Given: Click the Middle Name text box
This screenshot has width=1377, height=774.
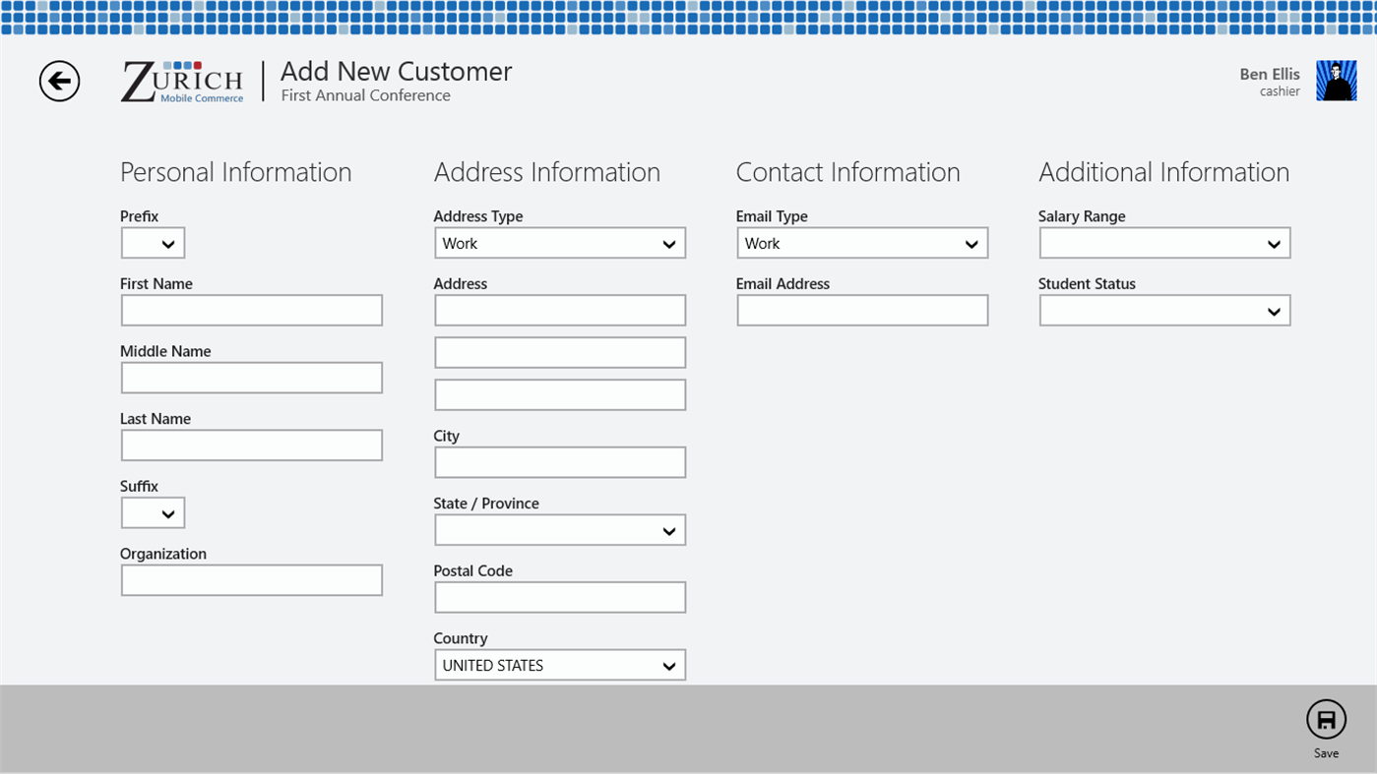Looking at the screenshot, I should pyautogui.click(x=251, y=377).
